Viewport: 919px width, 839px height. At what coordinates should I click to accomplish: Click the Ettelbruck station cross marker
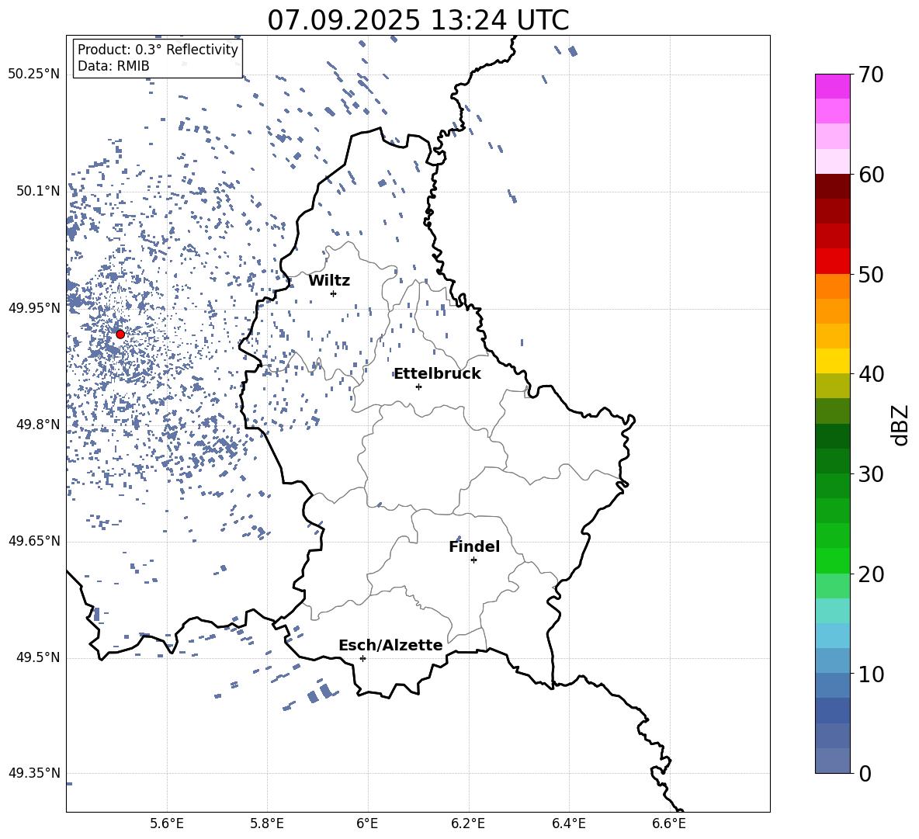(x=418, y=387)
